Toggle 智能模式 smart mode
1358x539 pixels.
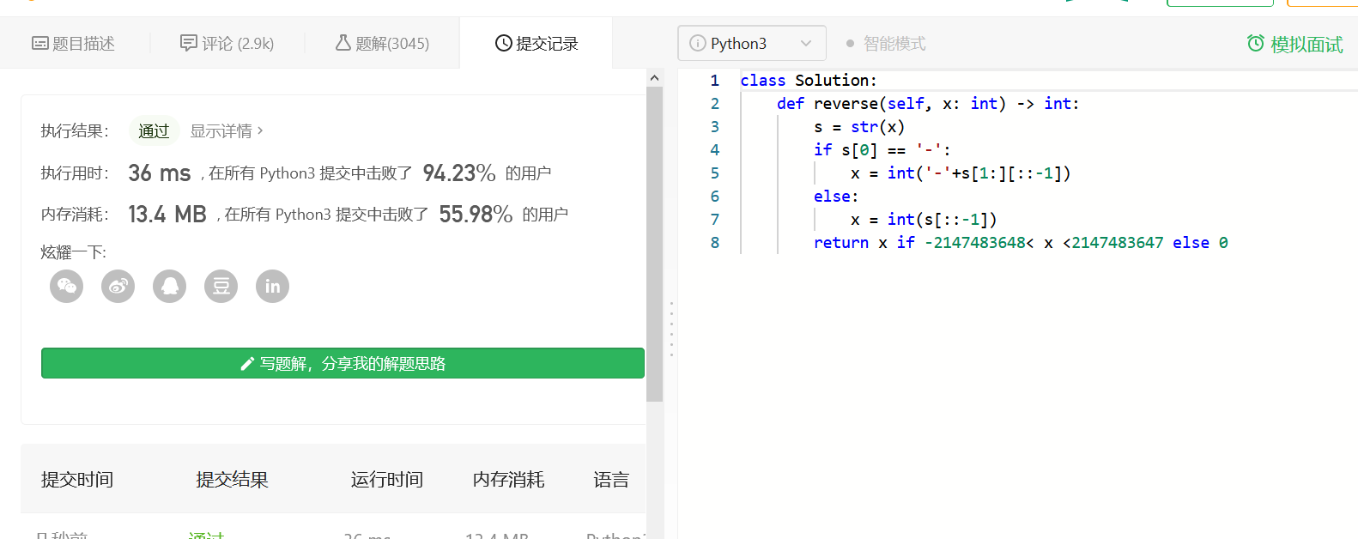[886, 43]
